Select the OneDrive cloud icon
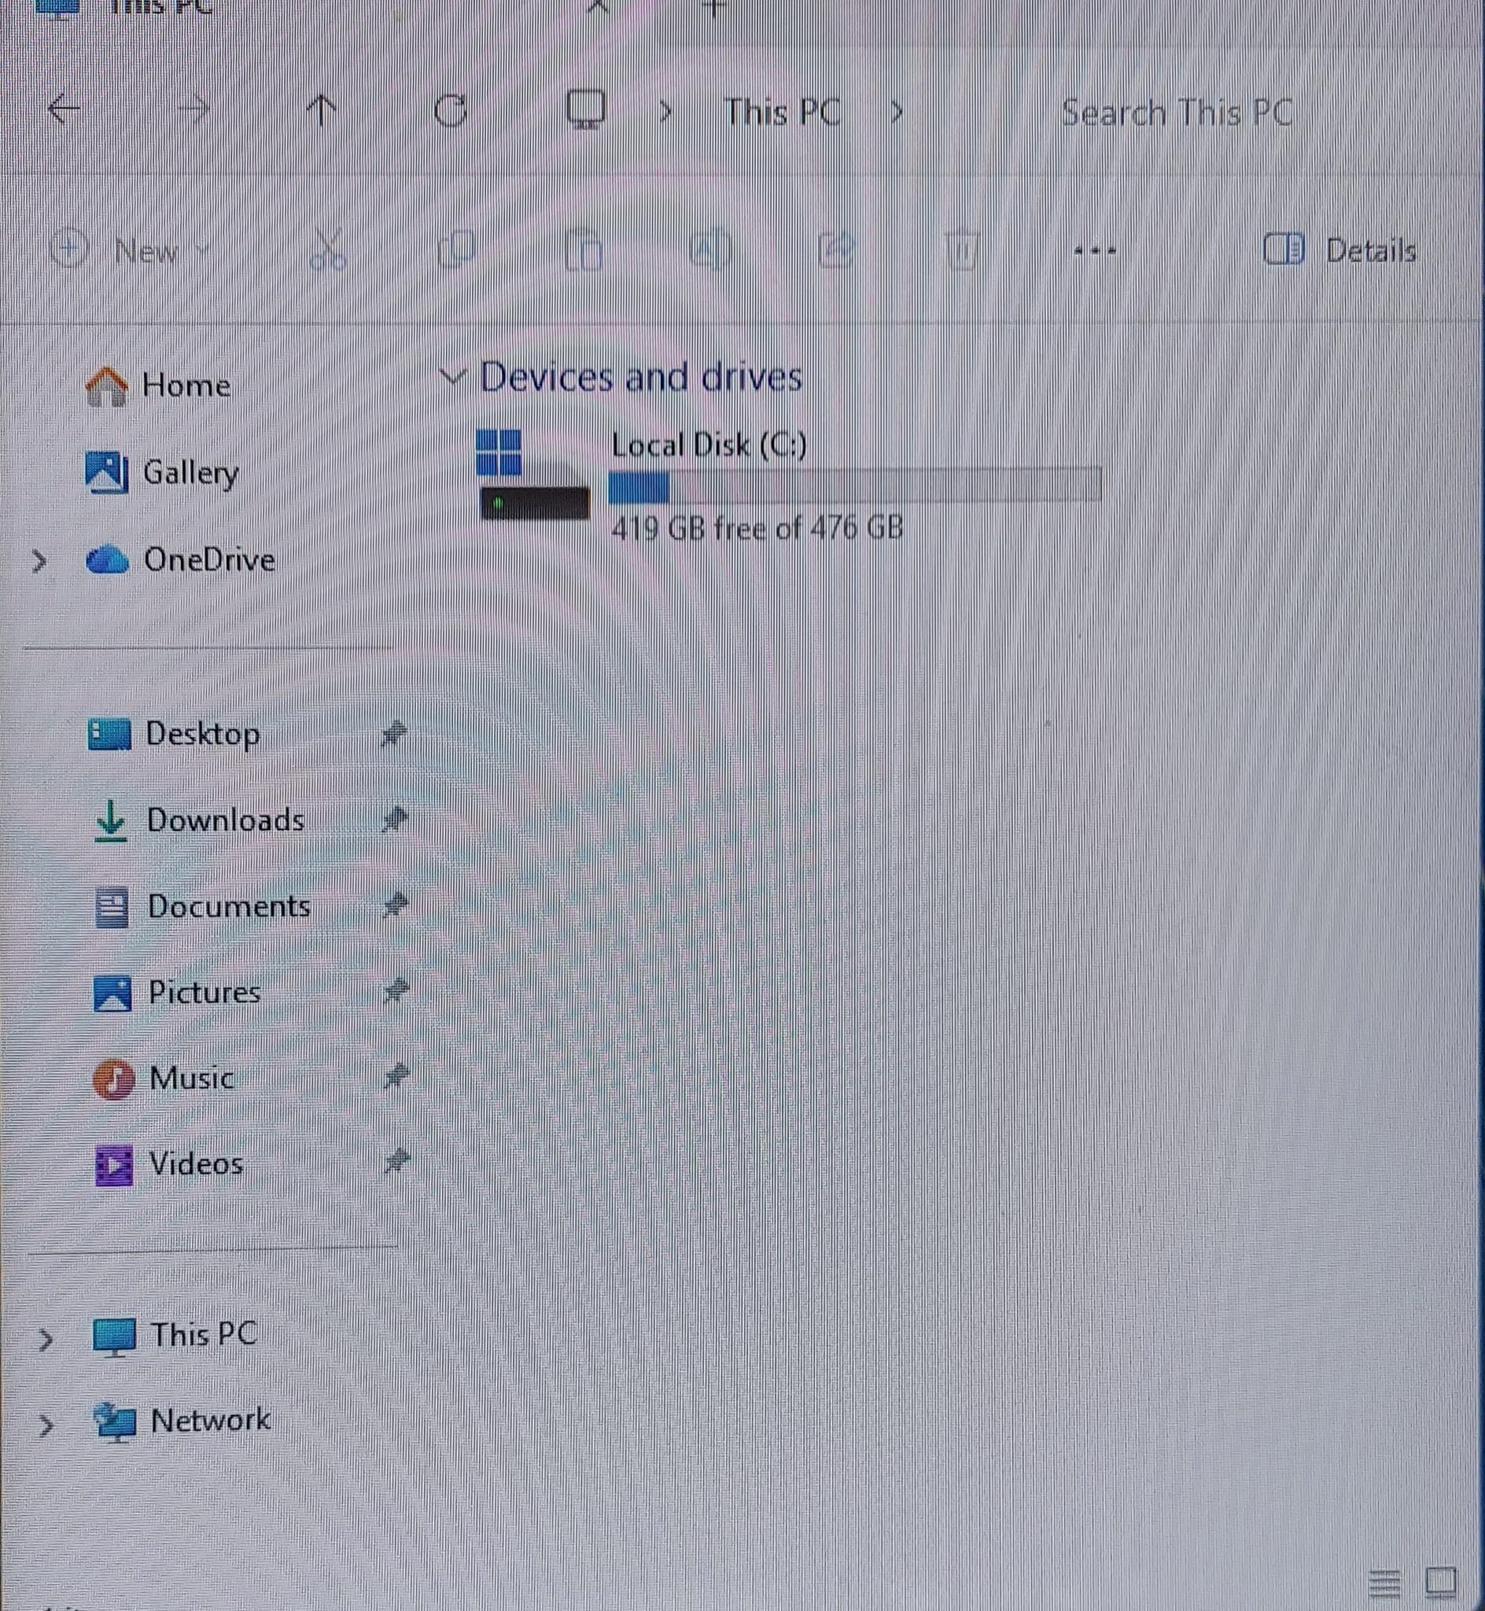This screenshot has height=1611, width=1485. (x=107, y=559)
